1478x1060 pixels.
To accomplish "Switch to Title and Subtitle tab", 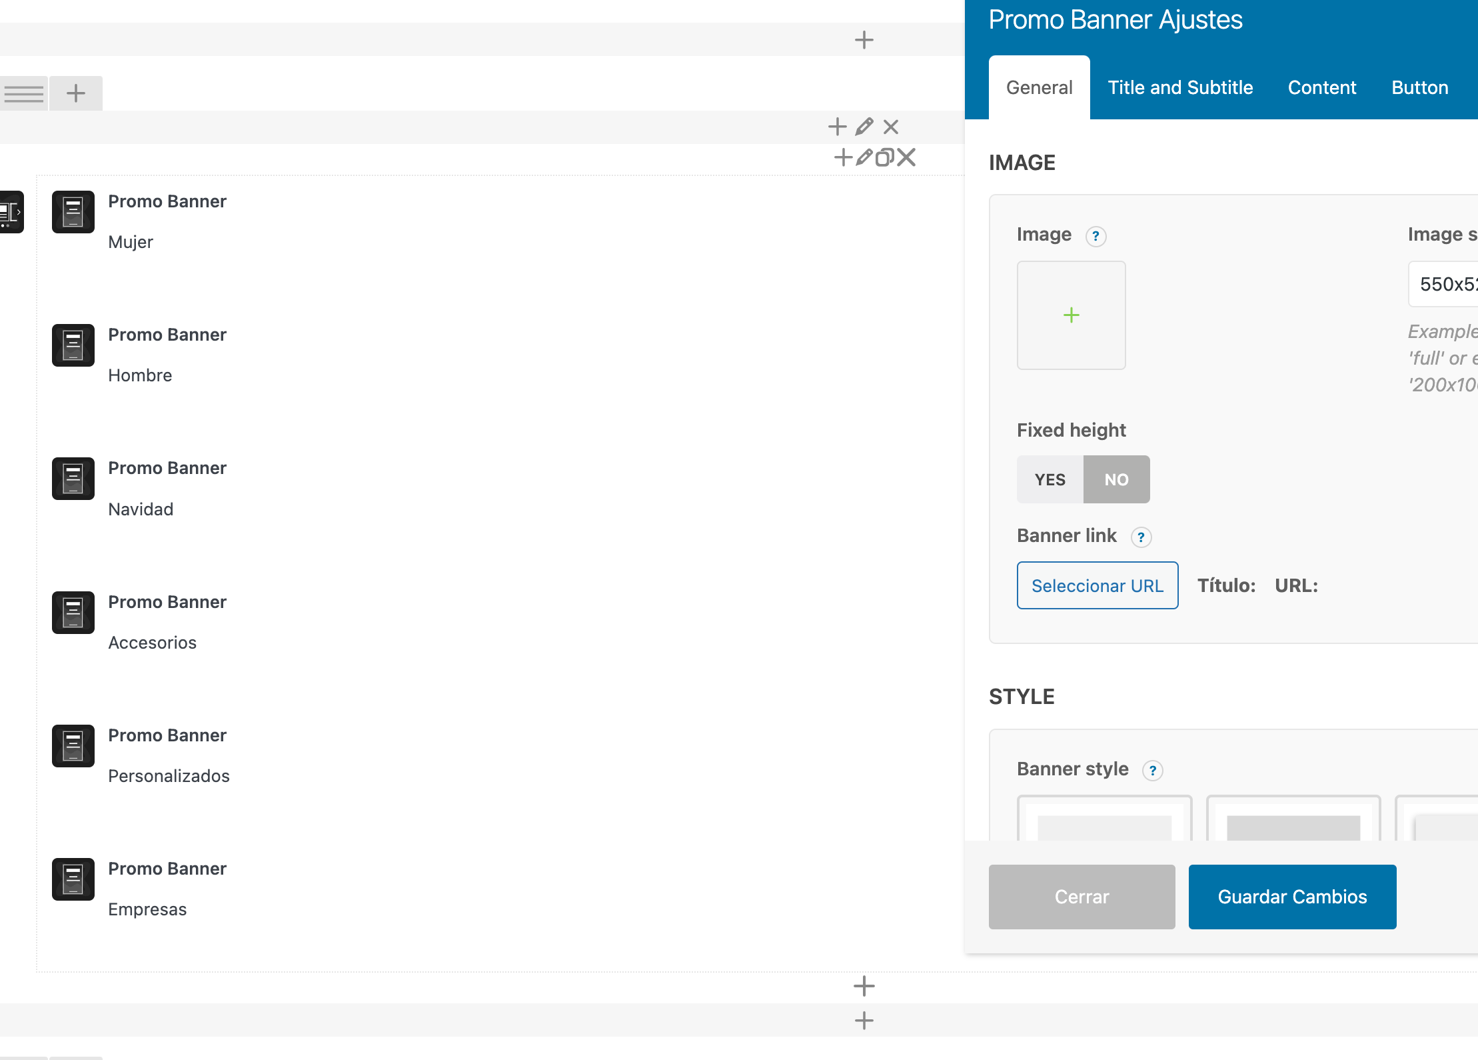I will click(x=1180, y=88).
